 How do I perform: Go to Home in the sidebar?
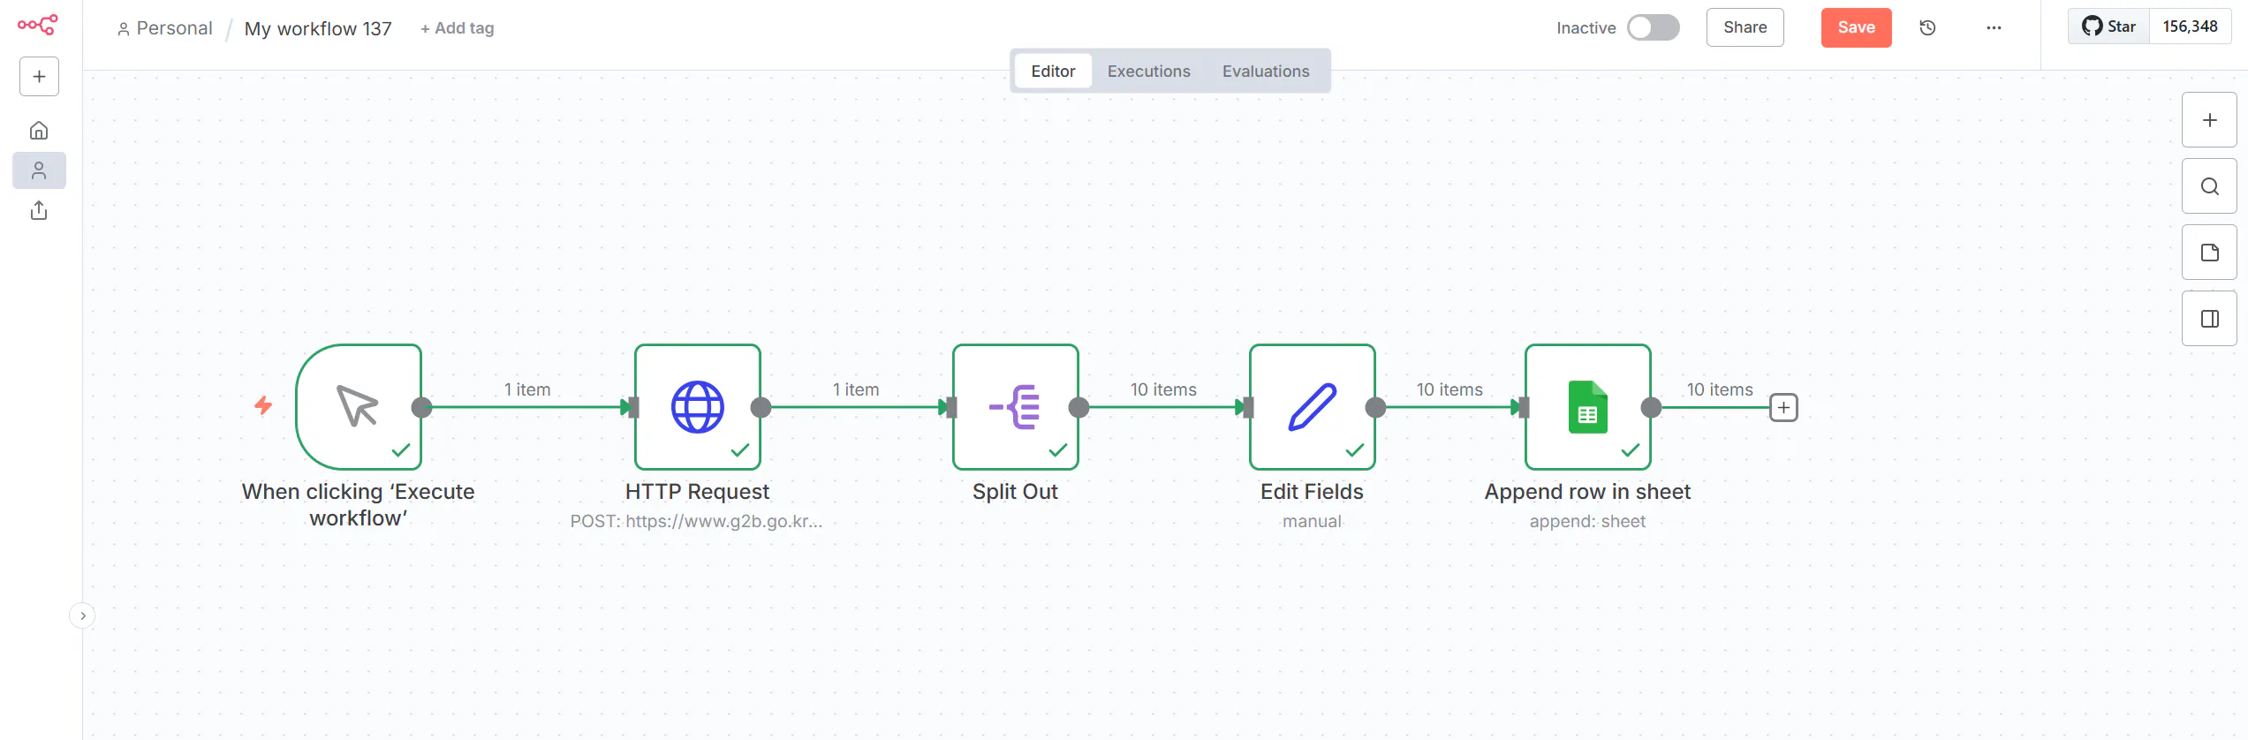39,131
